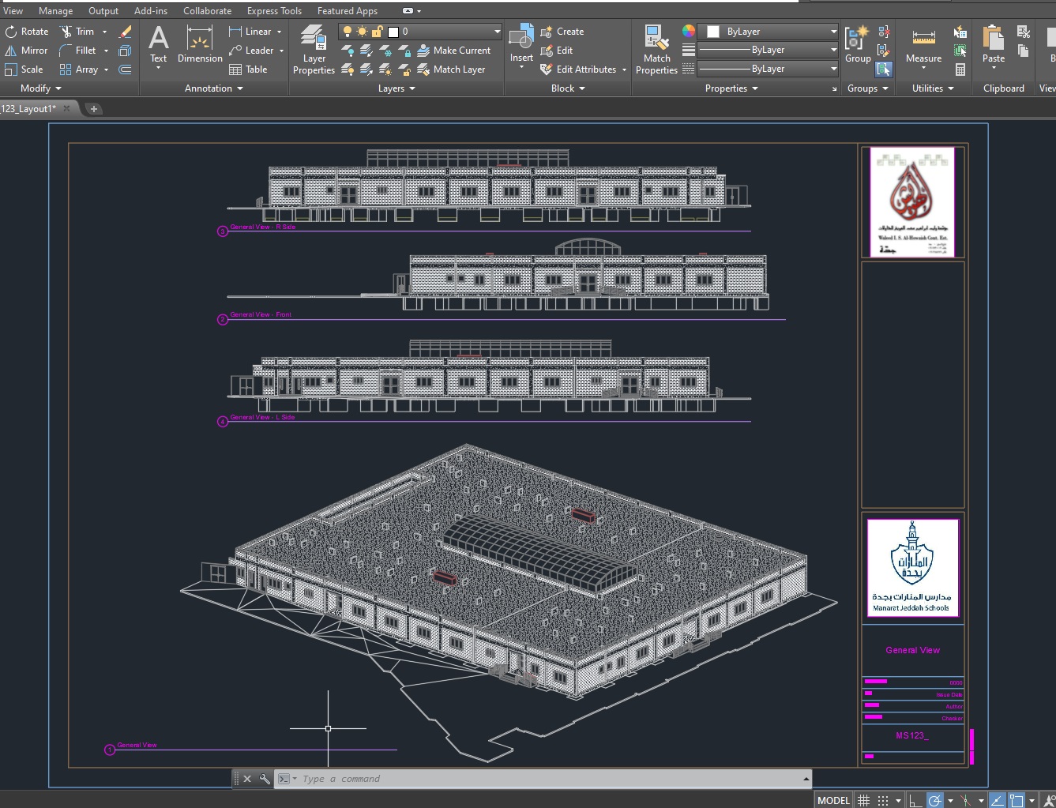Activate the Trim tool
This screenshot has width=1056, height=808.
77,32
